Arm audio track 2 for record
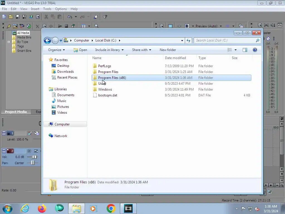Screen dimensions: 285x214 (29, 151)
